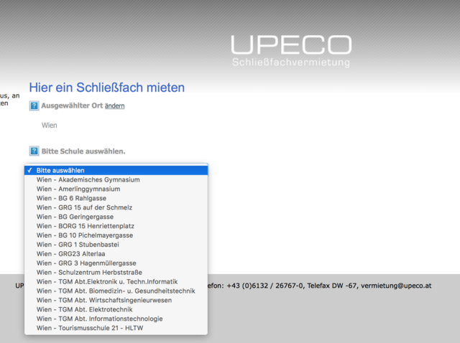Viewport: 460px width, 343px height.
Task: Select Wien - GRG 15 auf der Schmelz
Action: point(116,207)
